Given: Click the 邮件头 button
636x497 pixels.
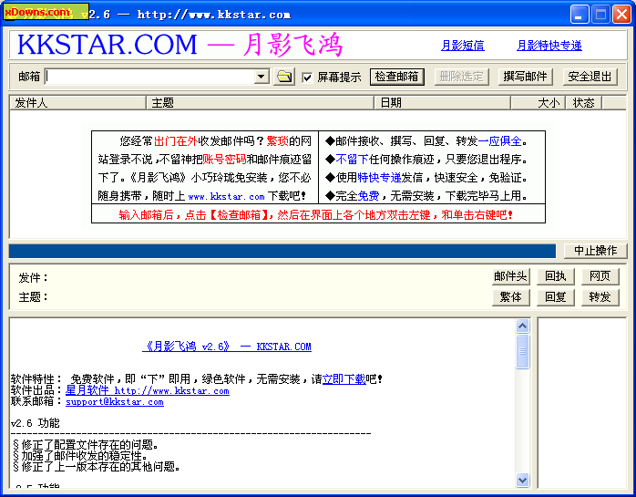Looking at the screenshot, I should tap(510, 276).
